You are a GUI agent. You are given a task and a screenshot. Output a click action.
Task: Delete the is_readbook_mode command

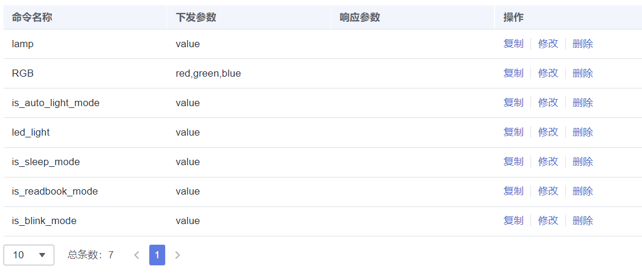click(x=582, y=191)
